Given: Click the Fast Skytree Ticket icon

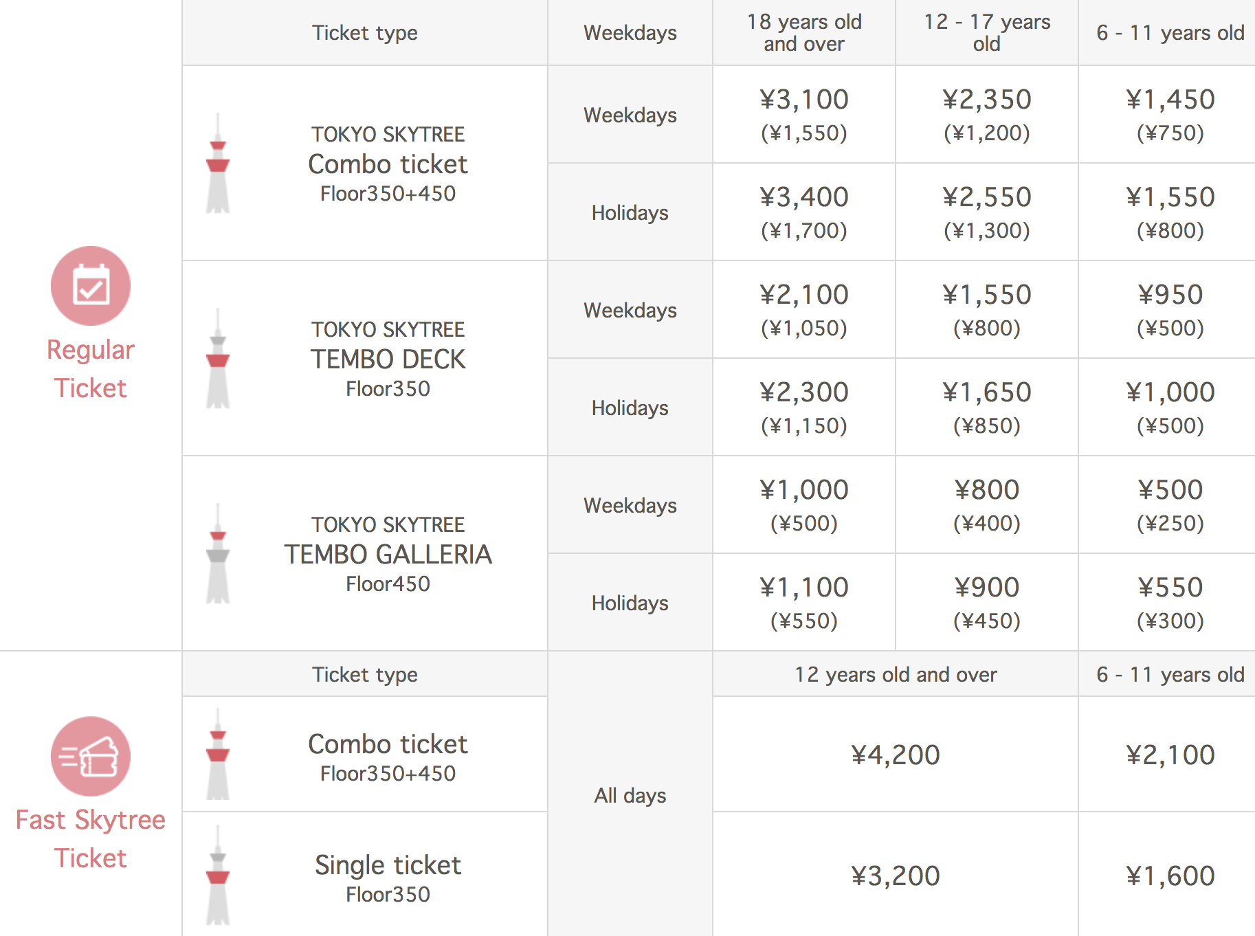Looking at the screenshot, I should [91, 756].
